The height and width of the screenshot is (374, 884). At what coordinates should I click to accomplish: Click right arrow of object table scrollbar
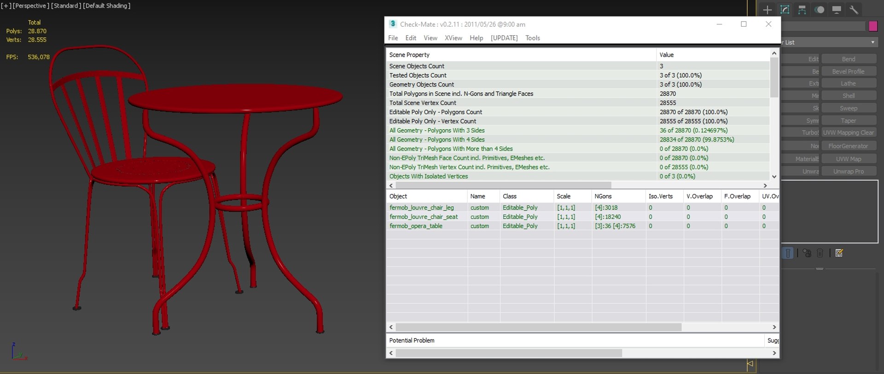tap(774, 327)
